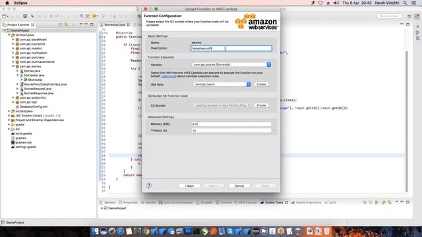The height and width of the screenshot is (237, 422).
Task: Collapse the DemoProject tree node
Action: click(5, 31)
